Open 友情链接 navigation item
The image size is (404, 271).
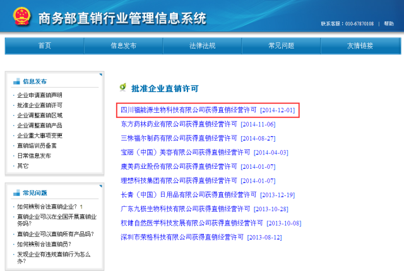tap(360, 45)
